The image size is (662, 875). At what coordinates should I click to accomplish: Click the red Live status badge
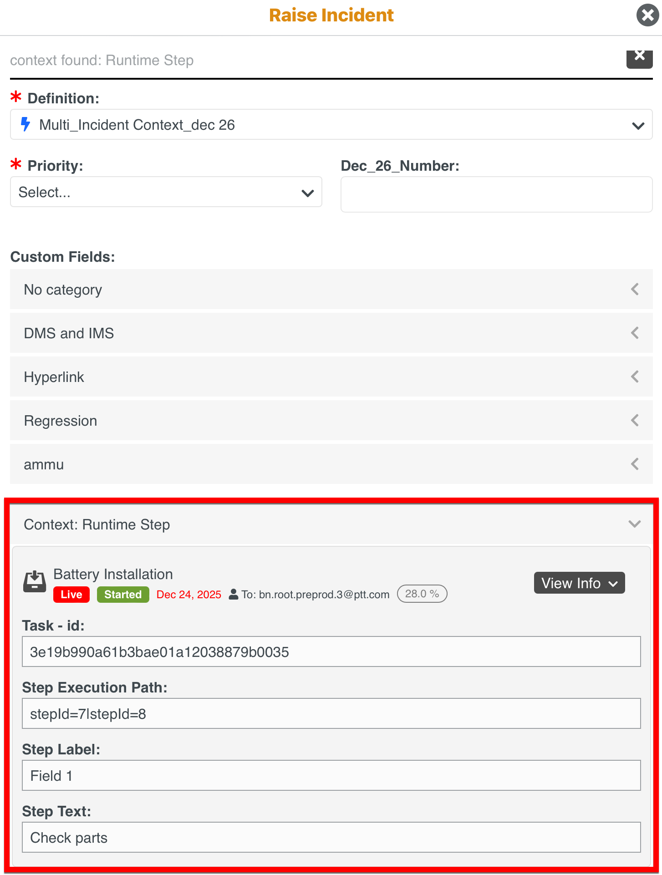[x=71, y=595]
